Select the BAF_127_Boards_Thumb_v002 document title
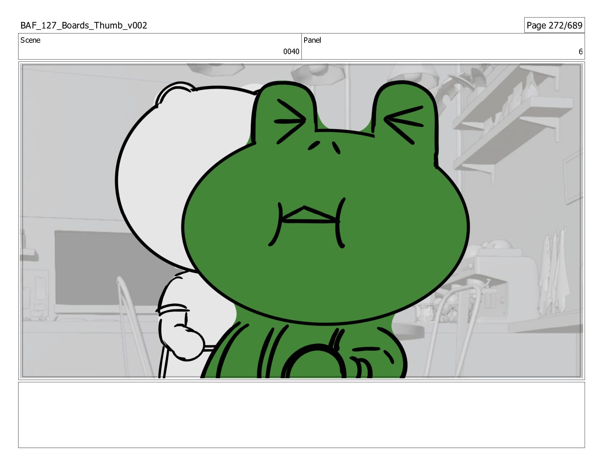Image resolution: width=604 pixels, height=466 pixels. click(83, 26)
